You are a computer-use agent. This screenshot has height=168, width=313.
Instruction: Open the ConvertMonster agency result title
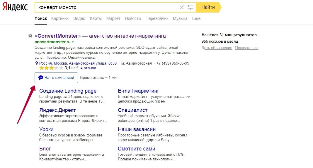click(x=100, y=36)
